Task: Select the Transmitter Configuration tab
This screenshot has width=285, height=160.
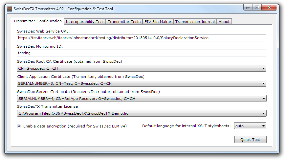Action: click(37, 21)
